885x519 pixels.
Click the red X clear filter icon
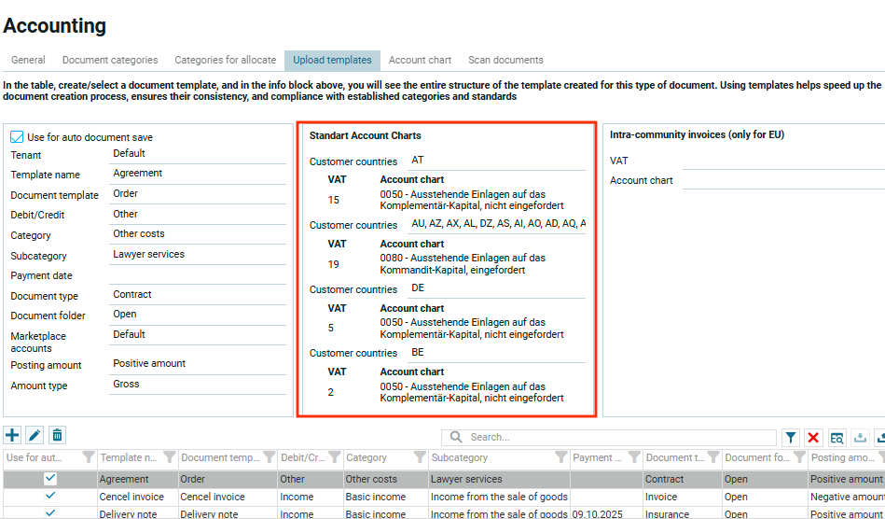pyautogui.click(x=813, y=437)
